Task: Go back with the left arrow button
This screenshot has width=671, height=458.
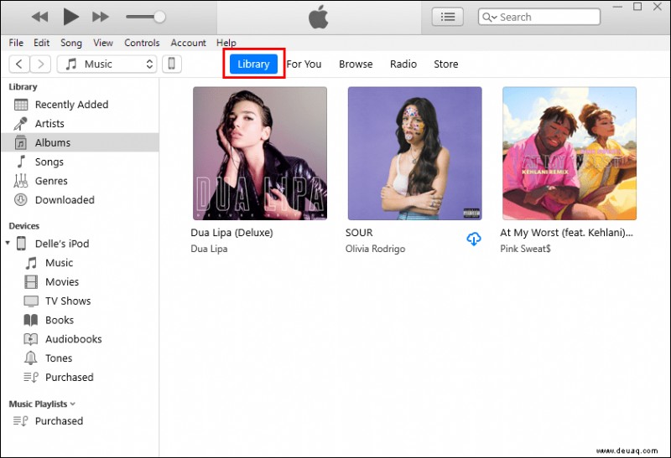Action: coord(19,64)
